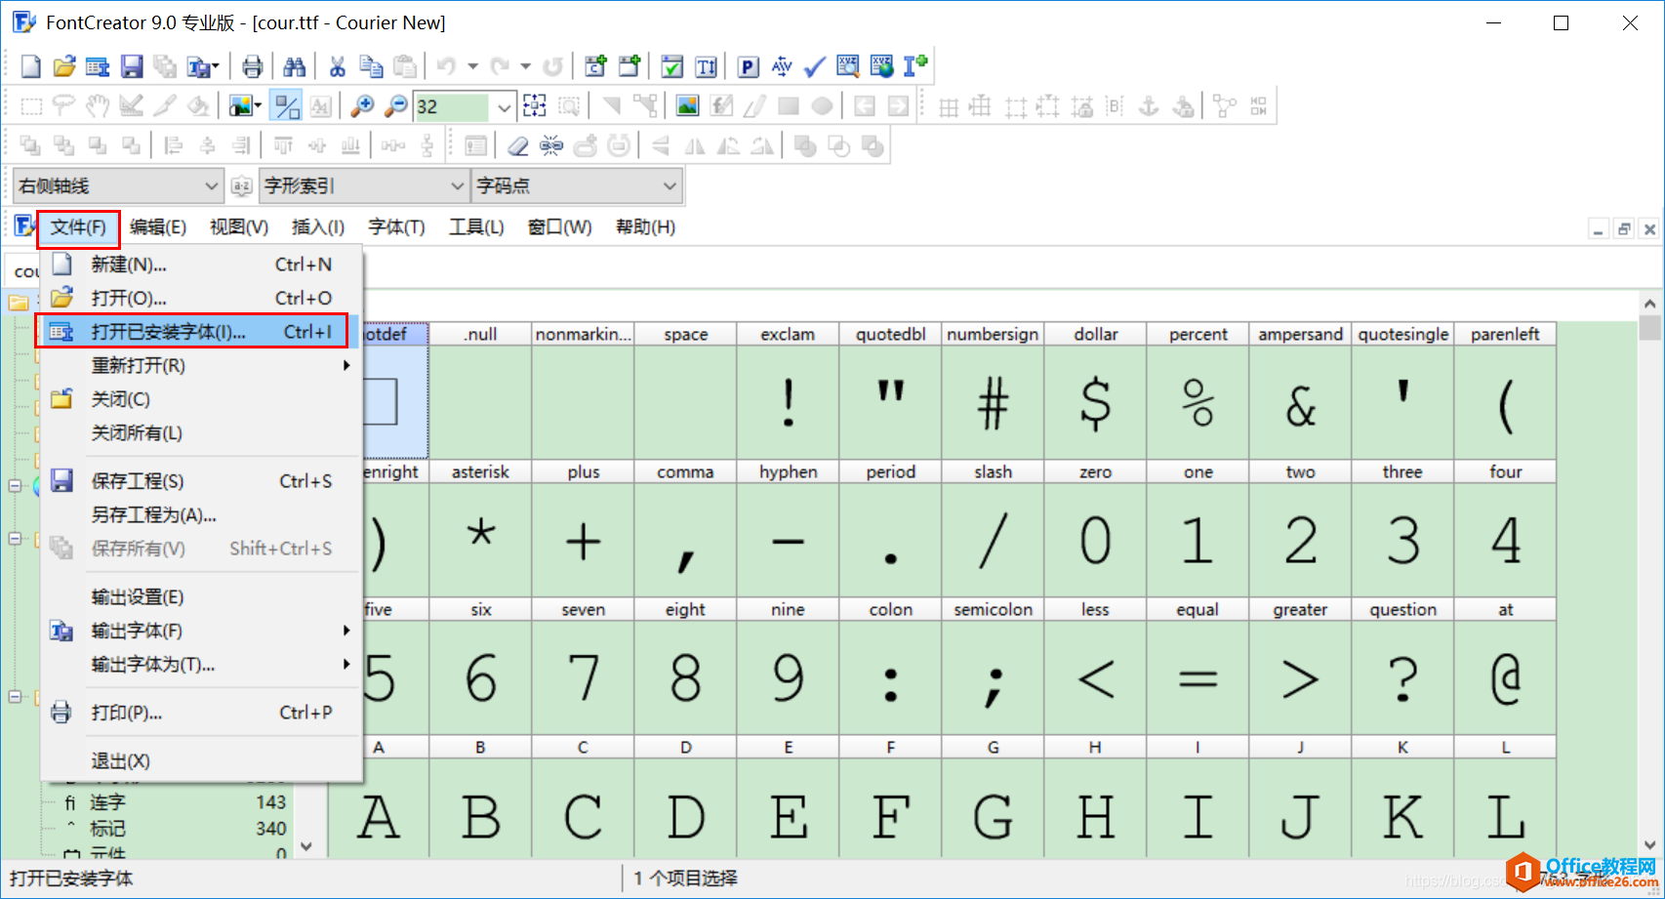
Task: Click the New font toolbar icon
Action: tap(30, 66)
